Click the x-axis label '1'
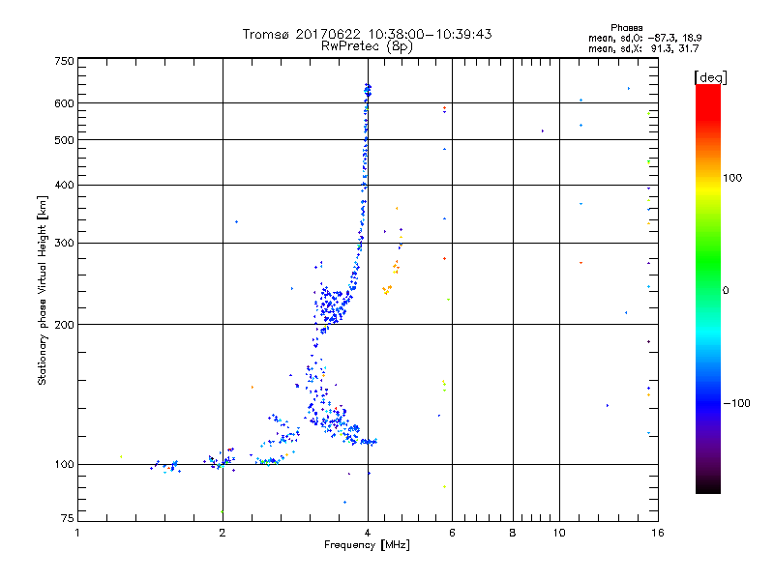The width and height of the screenshot is (774, 580). [x=77, y=533]
